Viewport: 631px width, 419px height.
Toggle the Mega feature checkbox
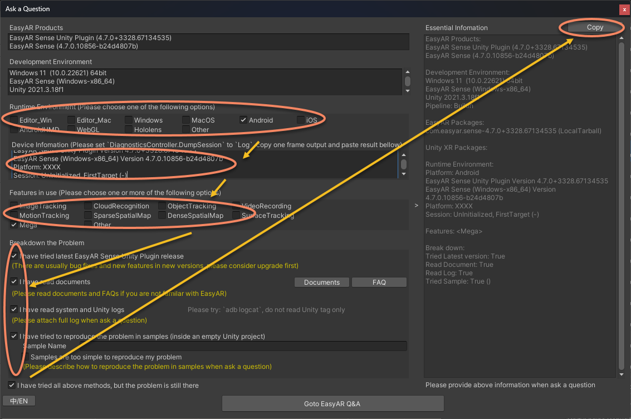pos(14,225)
